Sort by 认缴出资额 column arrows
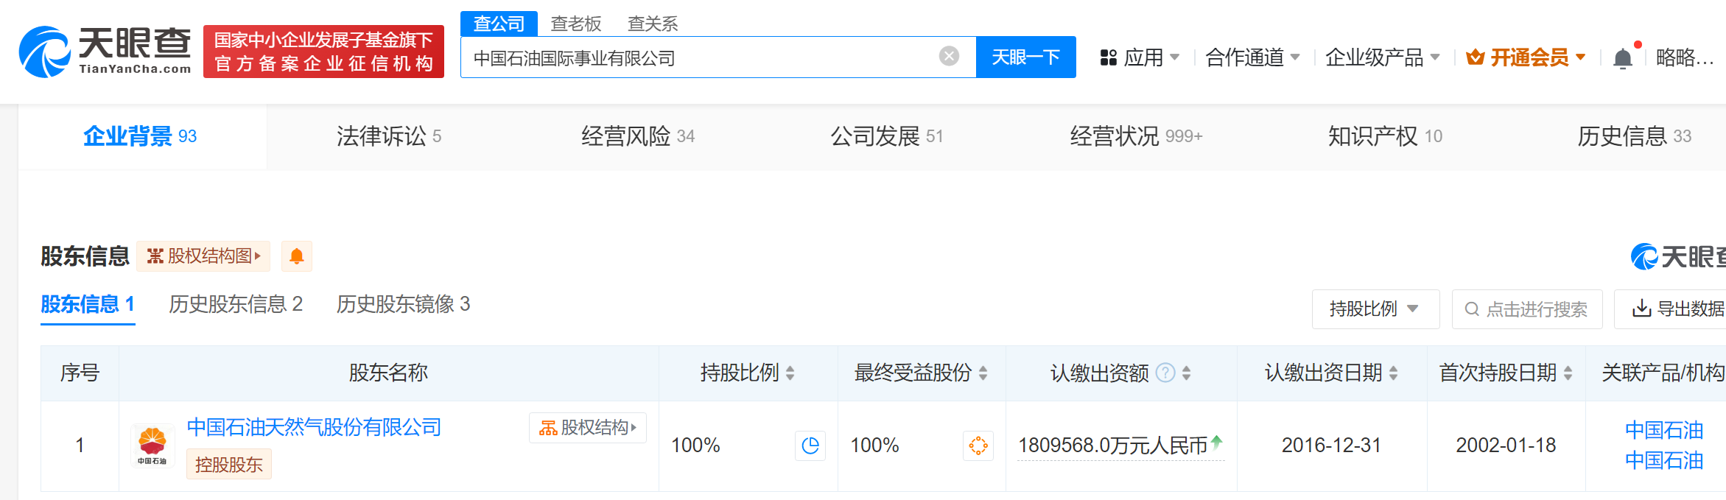The image size is (1726, 500). (1186, 373)
